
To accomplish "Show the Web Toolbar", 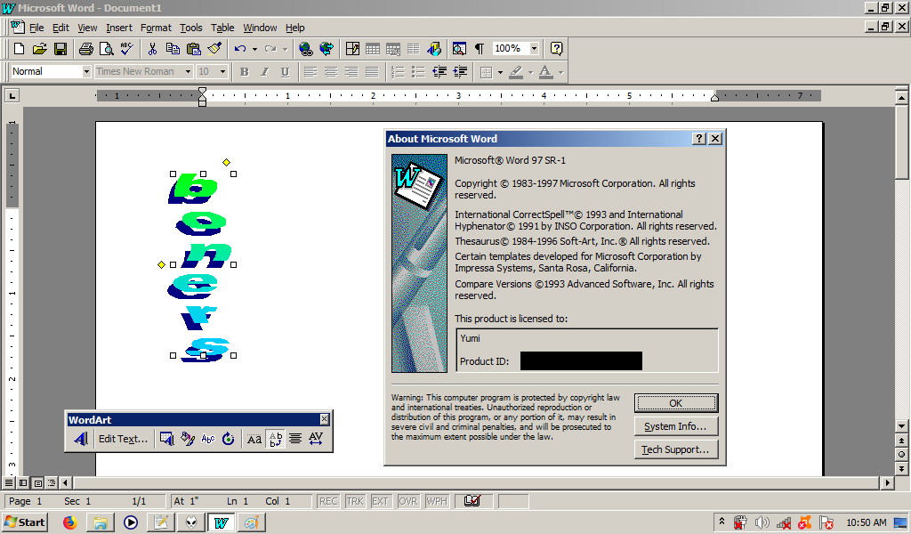I will tap(327, 49).
